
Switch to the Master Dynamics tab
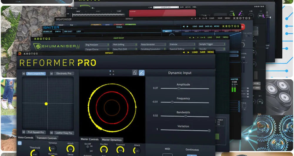pos(112,140)
